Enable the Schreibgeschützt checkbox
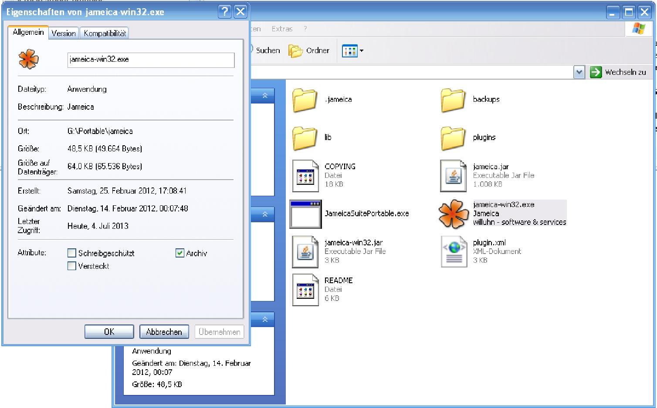 pos(72,253)
